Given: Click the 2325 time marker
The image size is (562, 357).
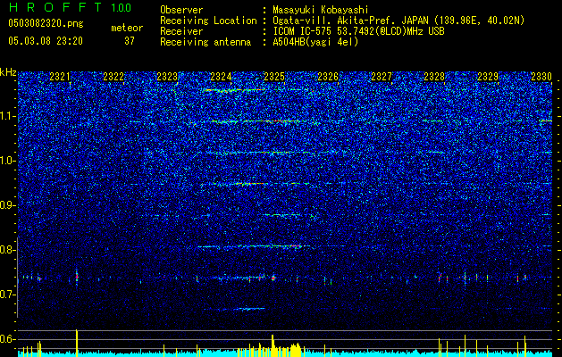Looking at the screenshot, I should pyautogui.click(x=274, y=77).
